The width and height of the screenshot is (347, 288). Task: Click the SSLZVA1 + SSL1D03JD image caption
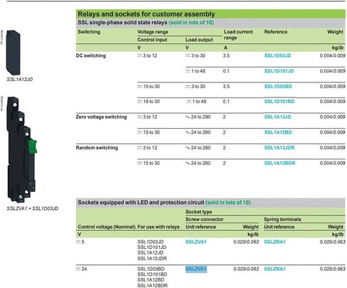pyautogui.click(x=33, y=208)
